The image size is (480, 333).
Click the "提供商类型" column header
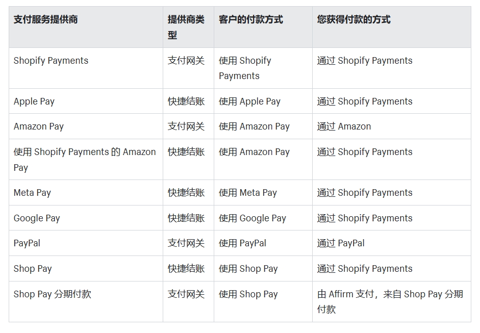tap(186, 27)
